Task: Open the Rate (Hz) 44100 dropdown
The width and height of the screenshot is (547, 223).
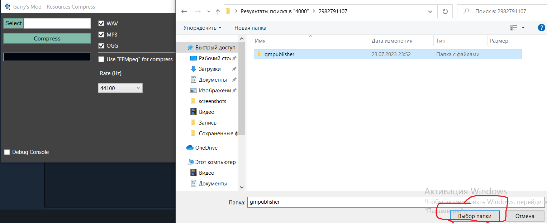Action: click(x=120, y=88)
